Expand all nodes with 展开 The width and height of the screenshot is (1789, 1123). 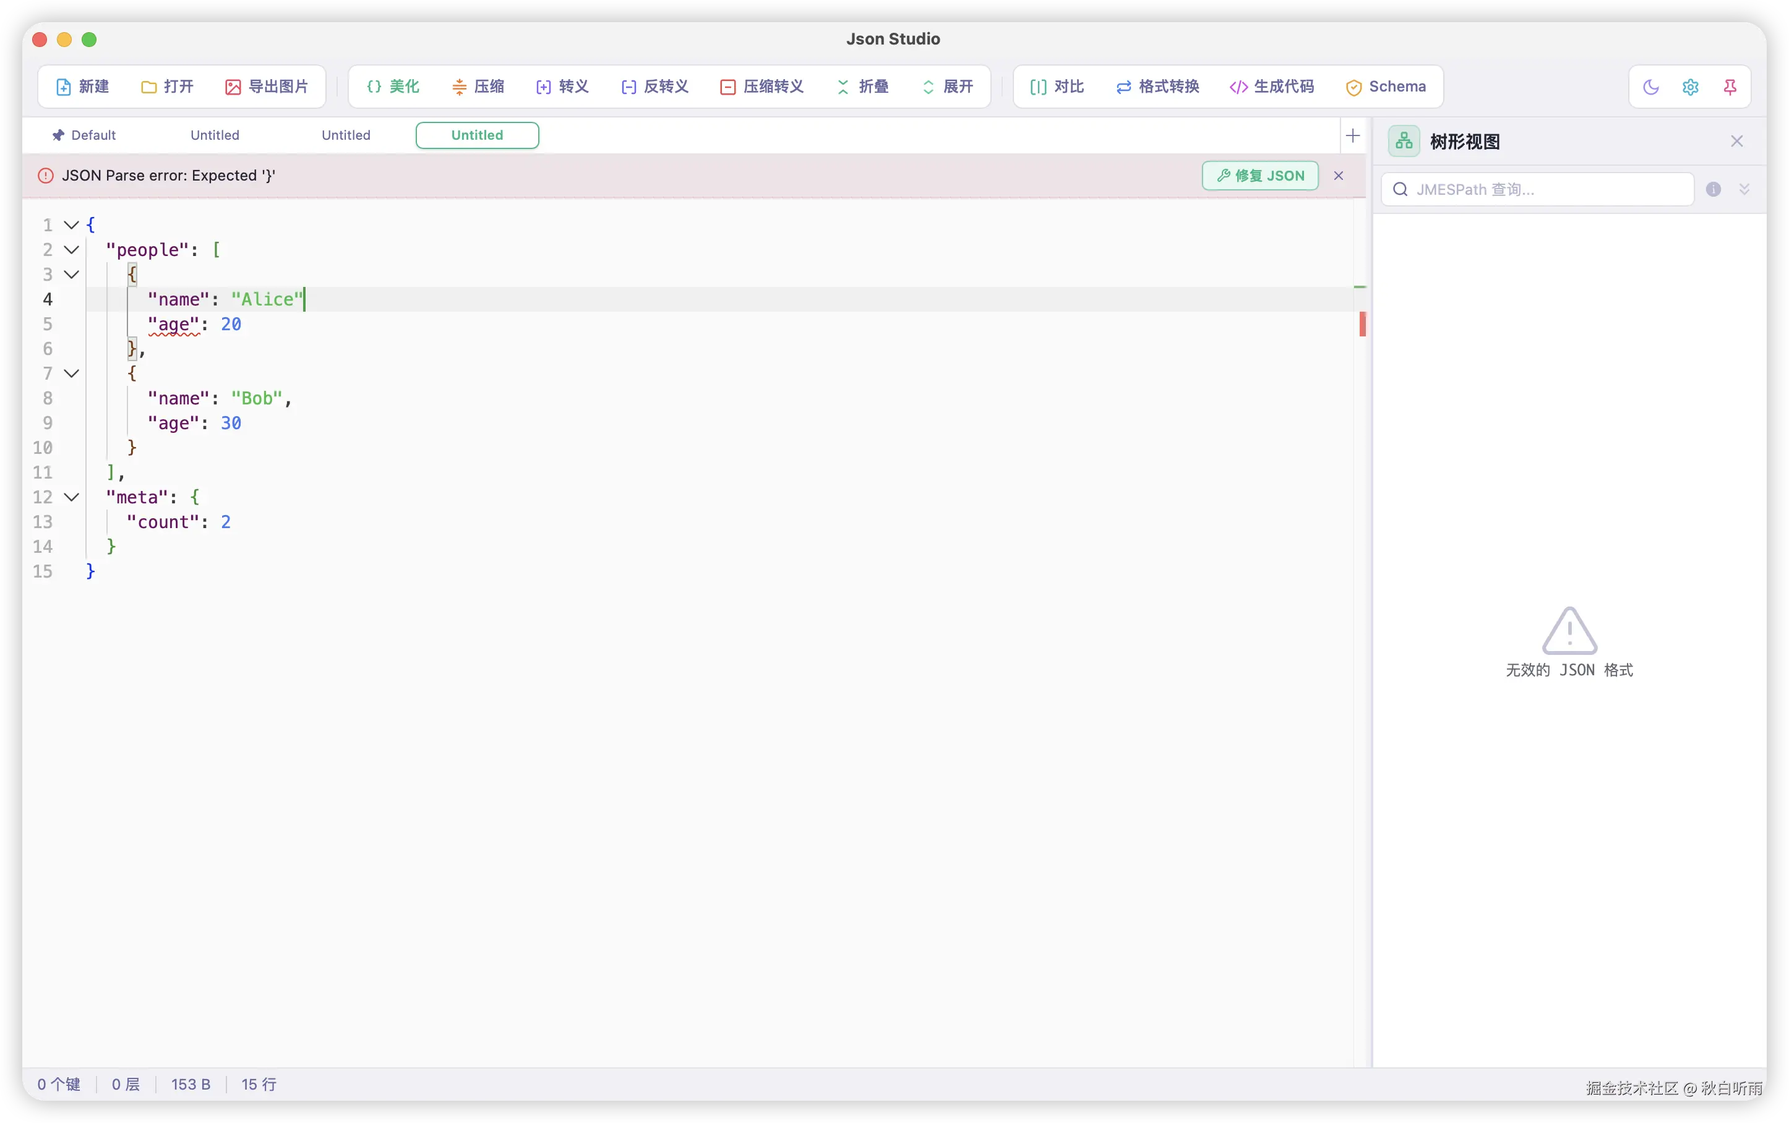(x=947, y=87)
